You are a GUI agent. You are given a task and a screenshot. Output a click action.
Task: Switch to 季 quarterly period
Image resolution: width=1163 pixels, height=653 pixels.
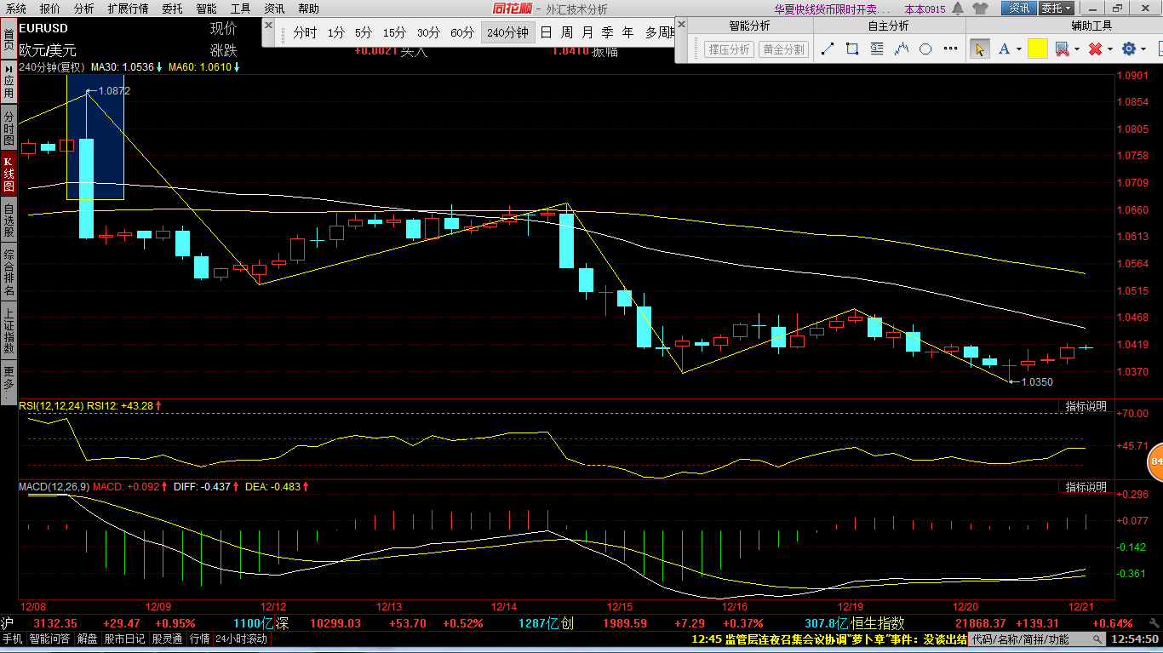point(607,33)
